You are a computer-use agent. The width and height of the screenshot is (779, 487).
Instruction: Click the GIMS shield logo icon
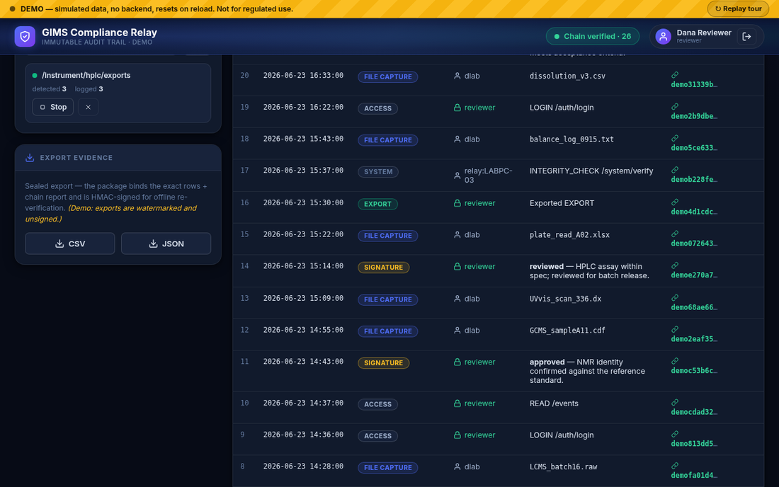click(25, 36)
